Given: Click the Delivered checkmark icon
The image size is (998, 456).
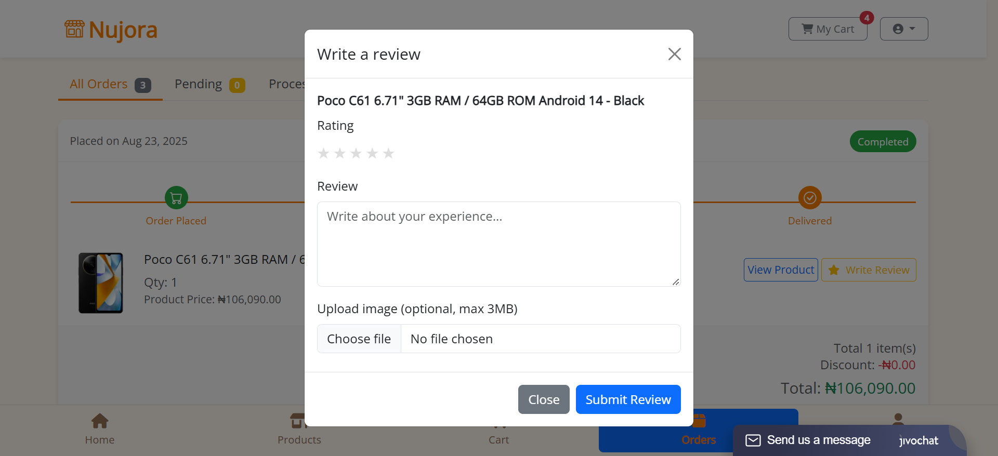Looking at the screenshot, I should (x=810, y=198).
